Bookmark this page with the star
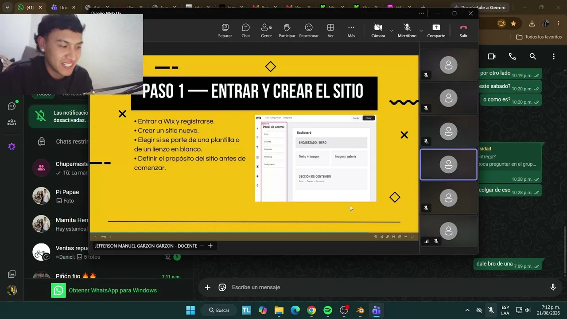 (x=513, y=23)
